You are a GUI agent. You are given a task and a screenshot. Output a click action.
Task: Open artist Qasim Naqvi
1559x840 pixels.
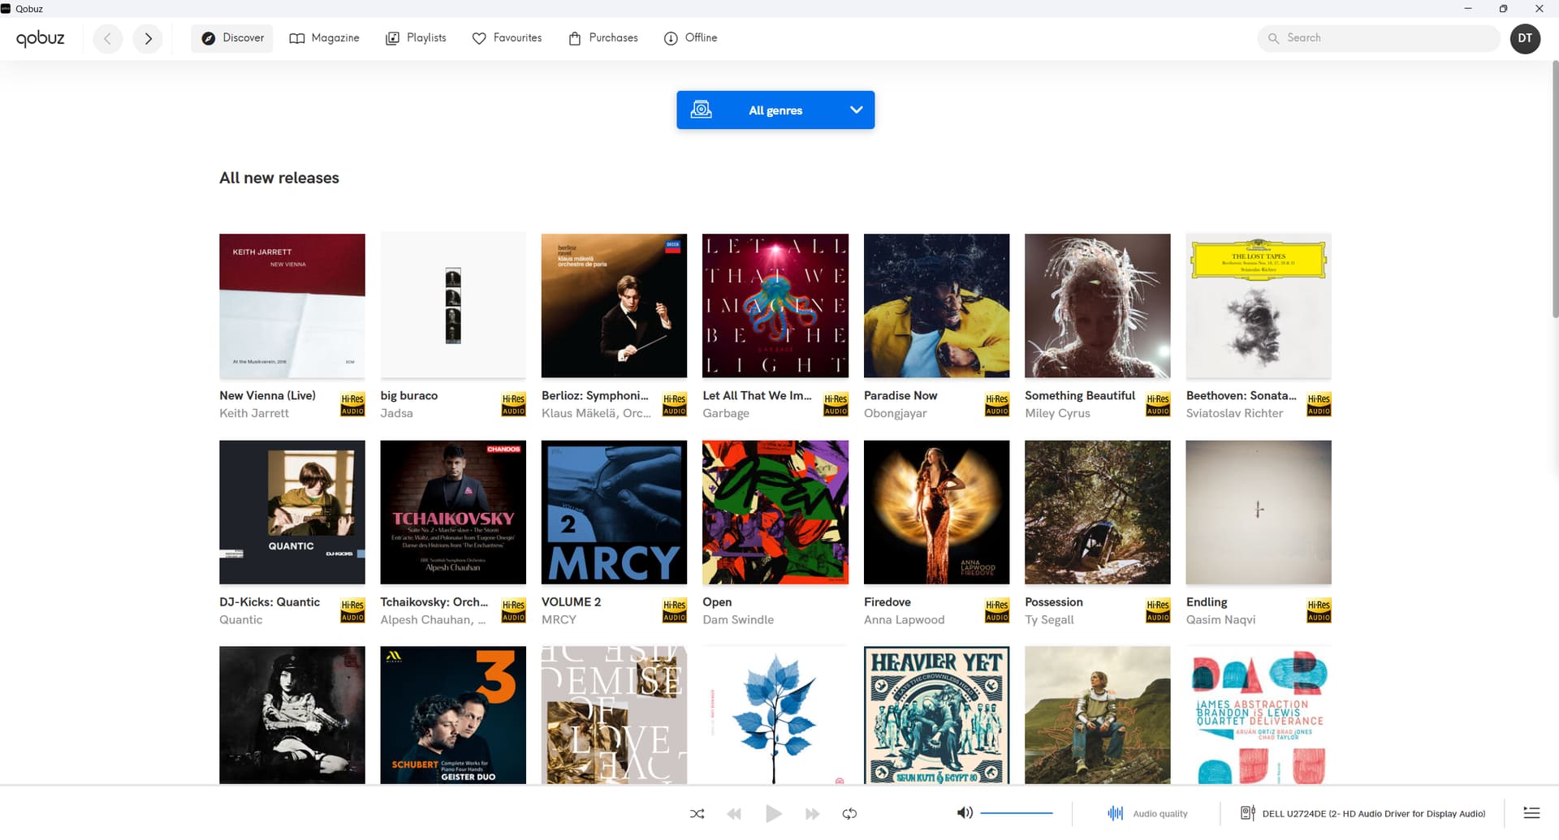pos(1220,619)
